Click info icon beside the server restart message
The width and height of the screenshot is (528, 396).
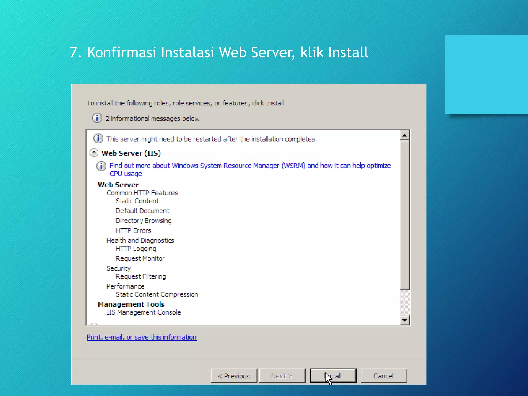tap(98, 138)
